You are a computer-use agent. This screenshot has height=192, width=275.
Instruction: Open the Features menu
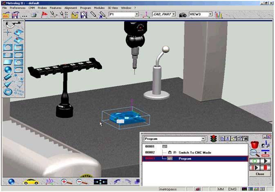coord(56,8)
